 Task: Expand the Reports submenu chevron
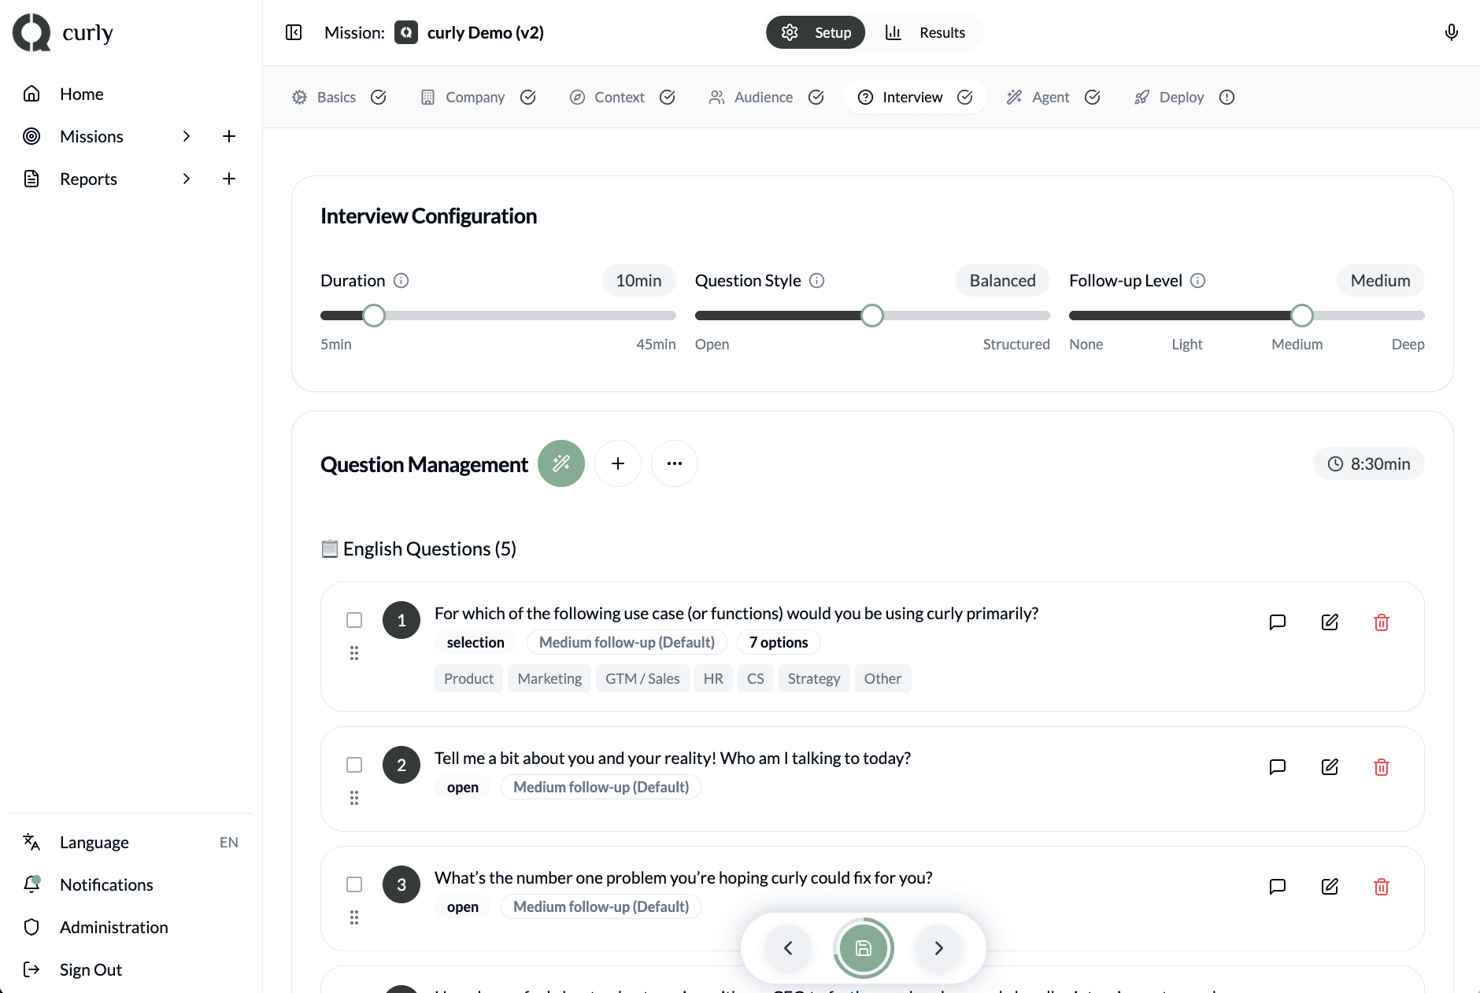(x=187, y=179)
